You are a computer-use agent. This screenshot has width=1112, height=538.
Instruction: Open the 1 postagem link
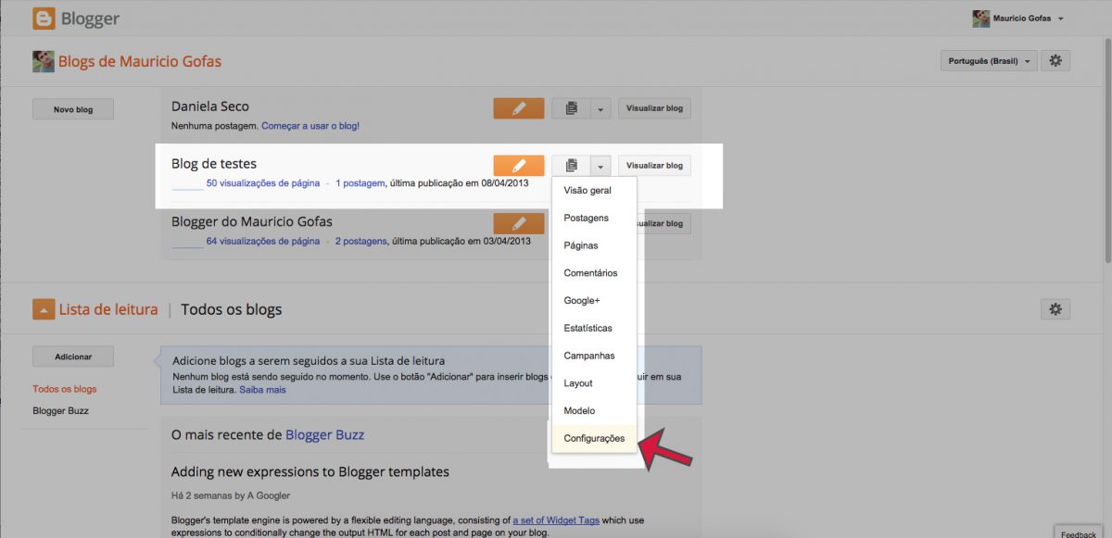click(360, 183)
